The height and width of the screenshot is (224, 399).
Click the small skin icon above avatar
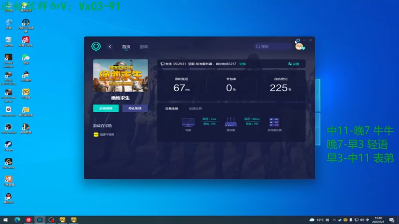(x=298, y=40)
